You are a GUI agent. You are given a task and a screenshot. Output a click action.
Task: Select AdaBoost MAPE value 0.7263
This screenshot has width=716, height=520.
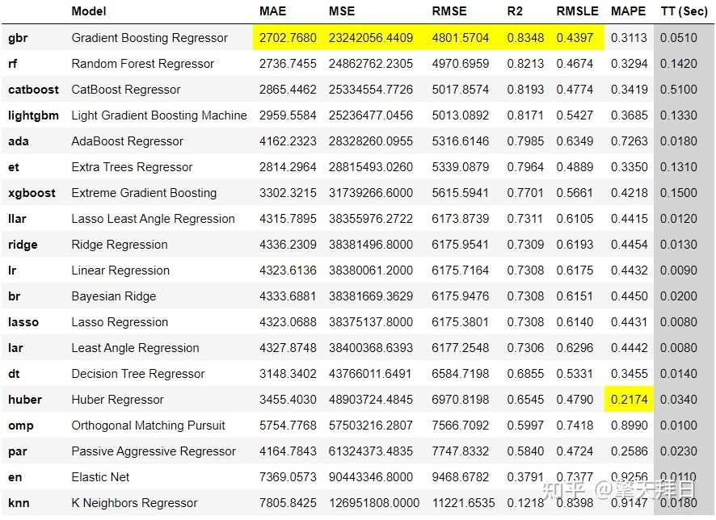click(630, 141)
